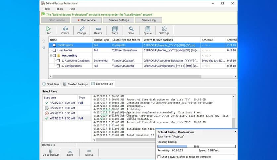This screenshot has width=277, height=160.
Task: Click Go to backup icon
Action: point(51,153)
